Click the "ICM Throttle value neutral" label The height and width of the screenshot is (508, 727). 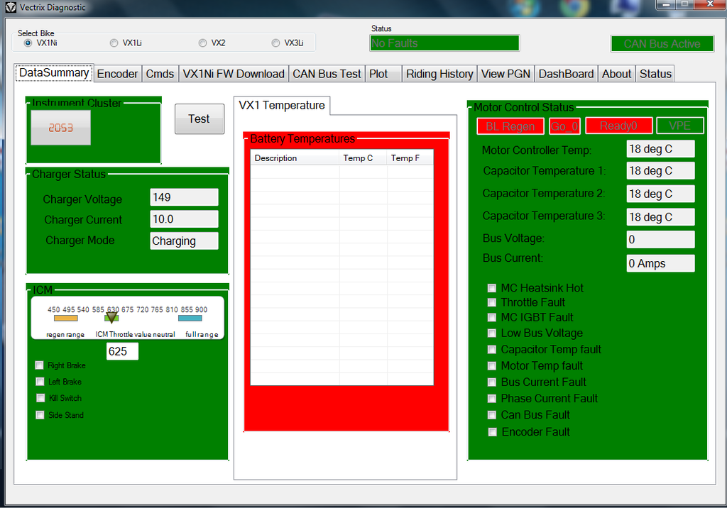pos(136,334)
